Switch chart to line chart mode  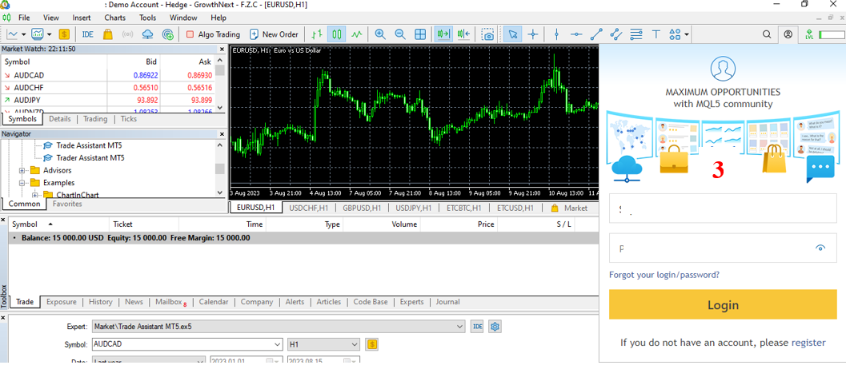357,34
